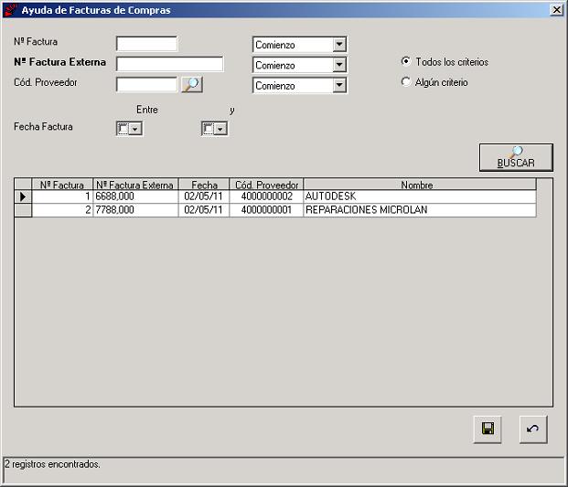Viewport: 568px width, 487px height.
Task: Open Comienzo dropdown for Nº Factura Externa
Action: pos(339,65)
